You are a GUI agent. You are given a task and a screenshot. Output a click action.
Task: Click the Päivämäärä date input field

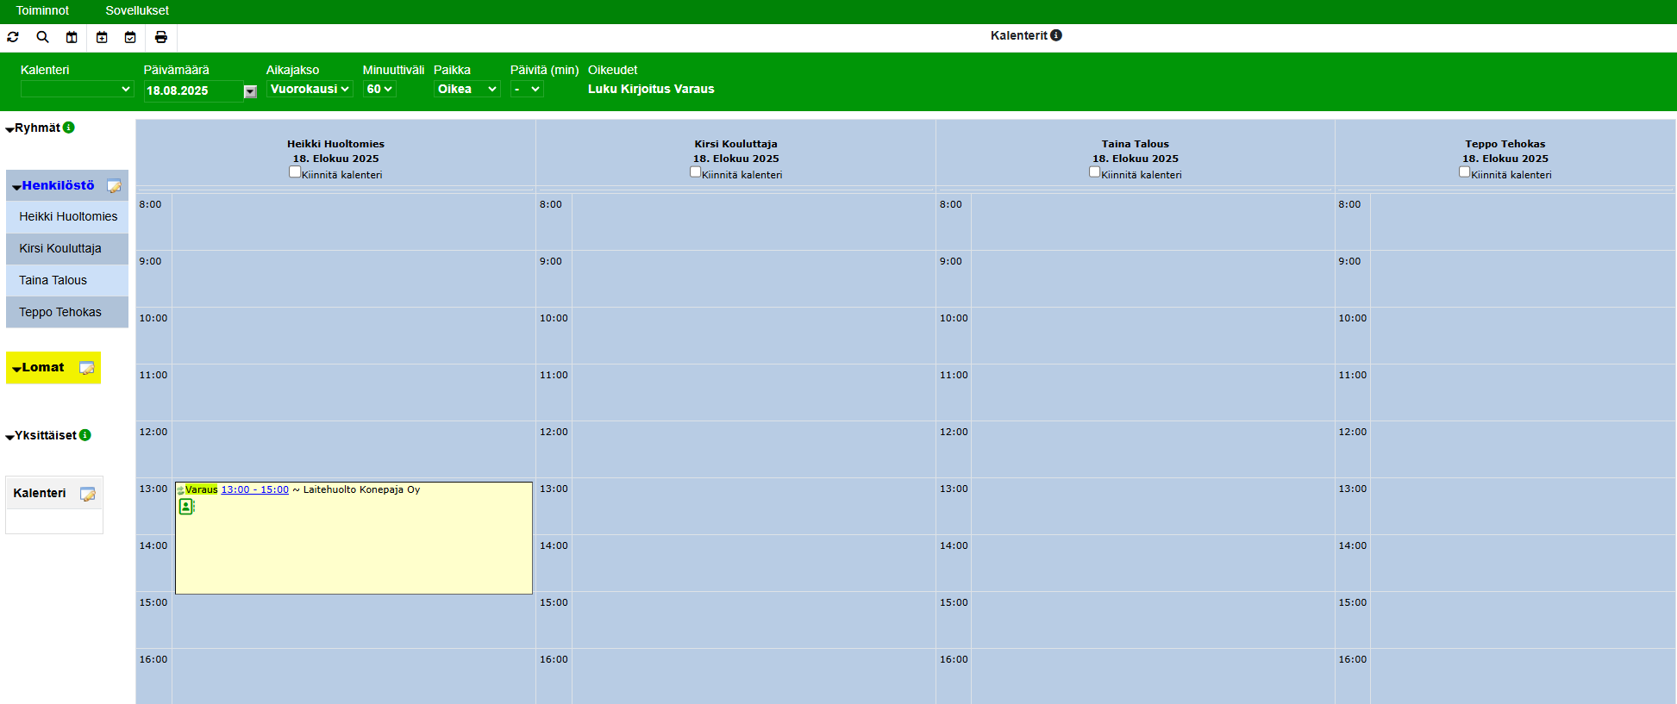click(x=192, y=90)
